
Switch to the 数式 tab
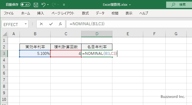(x=85, y=13)
